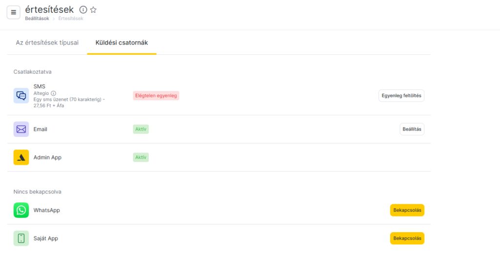This screenshot has width=500, height=263.
Task: Click the SMS channel icon
Action: point(21,96)
